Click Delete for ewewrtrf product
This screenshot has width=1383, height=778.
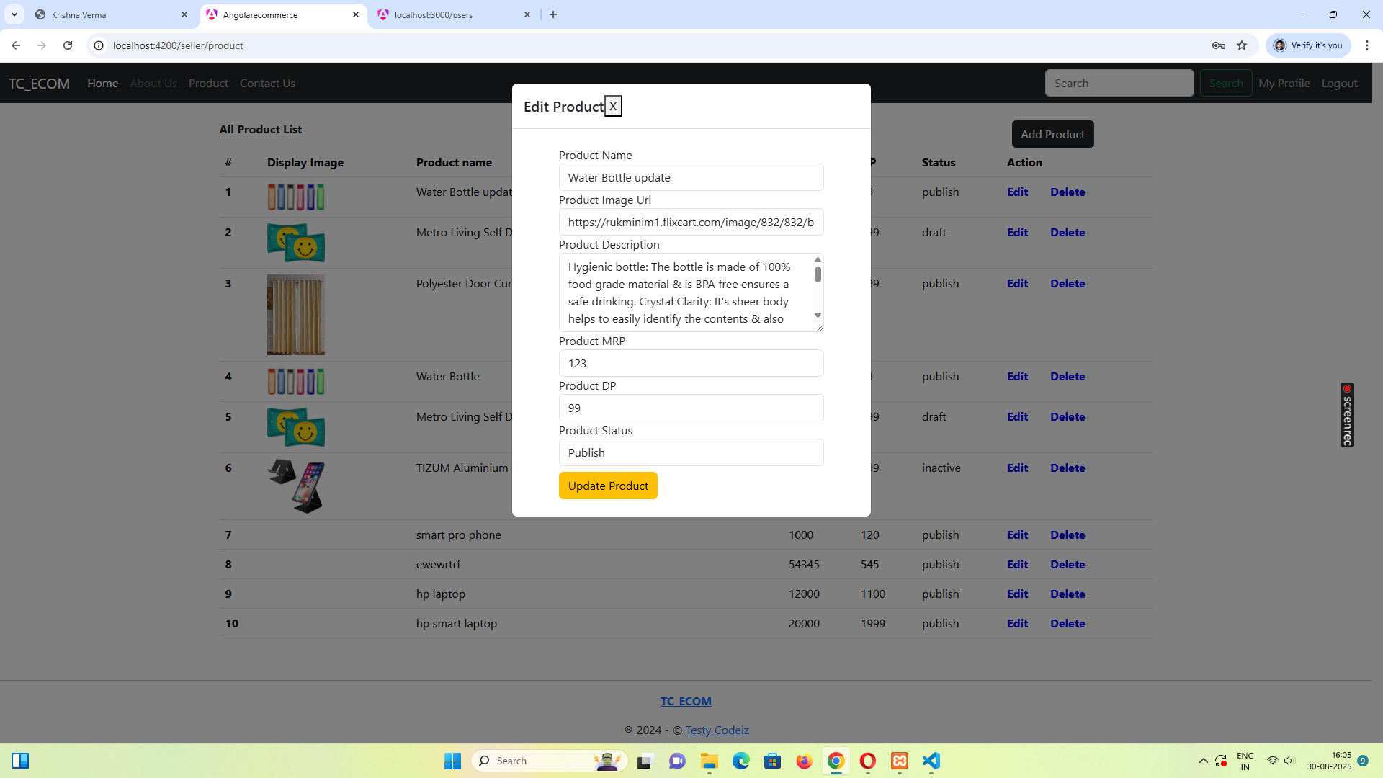[x=1068, y=564]
